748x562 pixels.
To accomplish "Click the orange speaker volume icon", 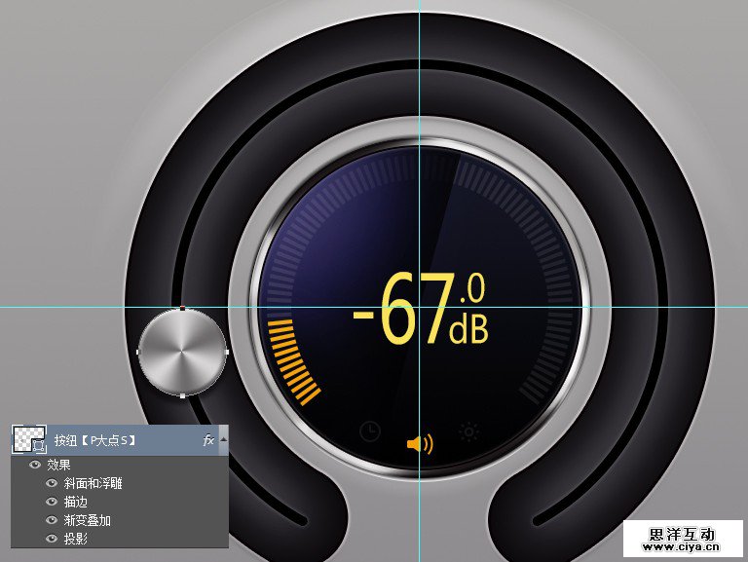I will pyautogui.click(x=420, y=445).
